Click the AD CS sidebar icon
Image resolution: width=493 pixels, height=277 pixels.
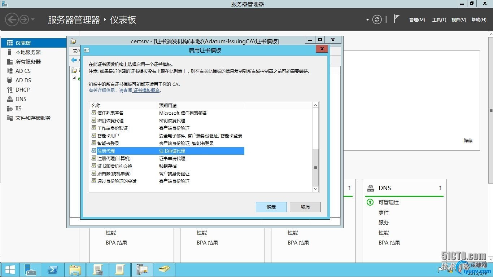click(x=10, y=71)
